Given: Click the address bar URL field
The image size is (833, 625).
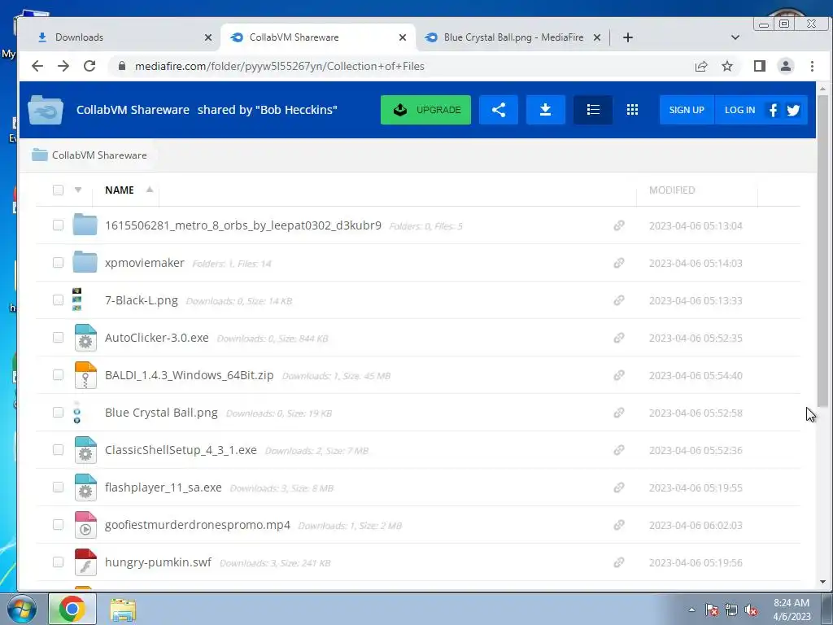Looking at the screenshot, I should pos(399,66).
